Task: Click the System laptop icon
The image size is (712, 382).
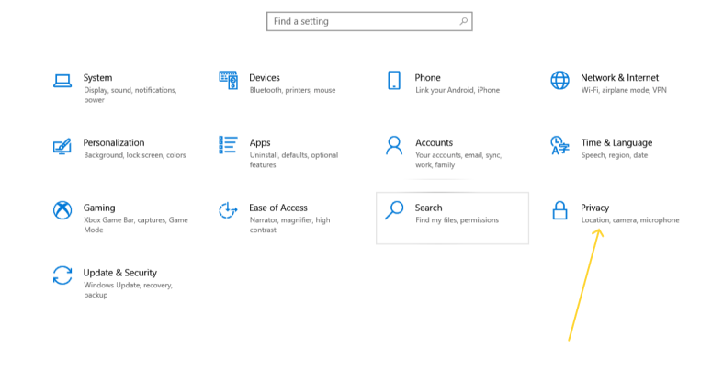Action: click(x=62, y=81)
